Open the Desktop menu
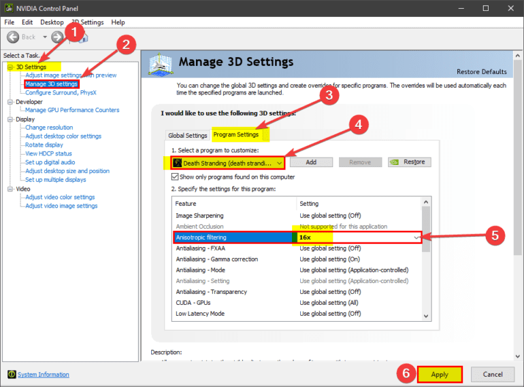 52,22
